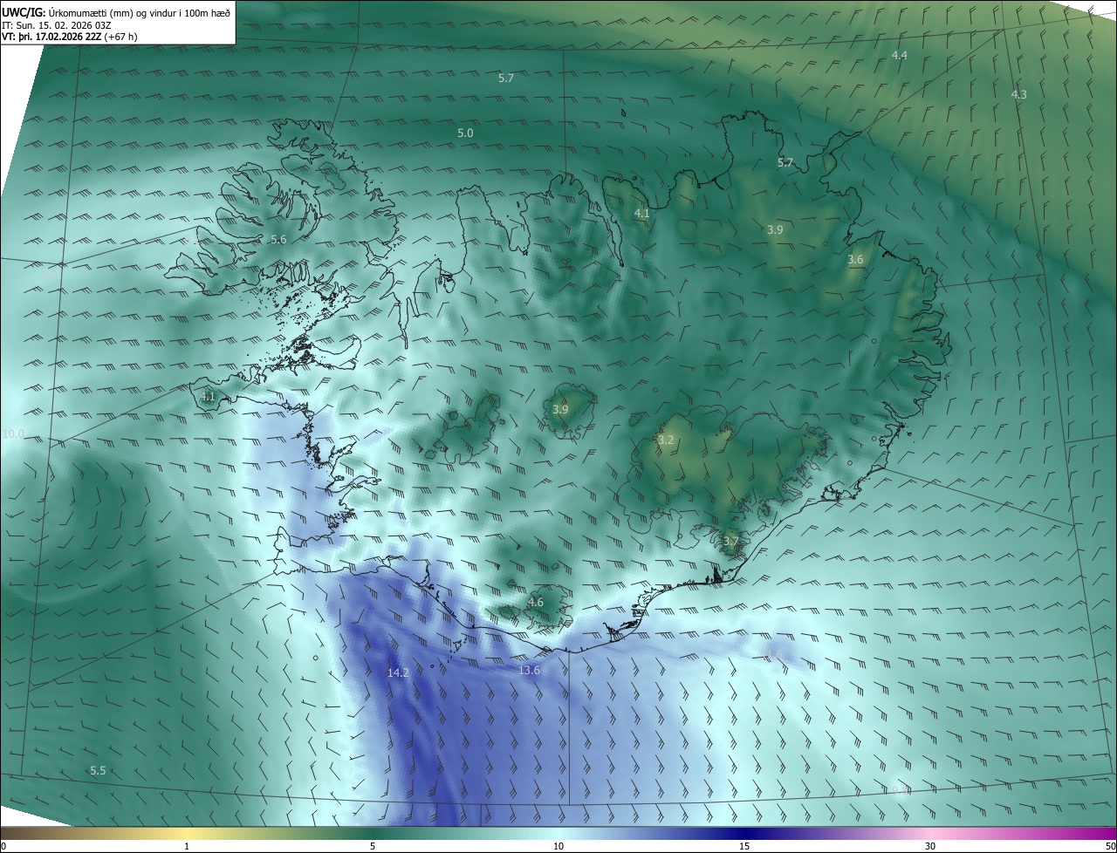1117x853 pixels.
Task: Click the '(+67 h)' forecast offset text
Action: [x=120, y=37]
